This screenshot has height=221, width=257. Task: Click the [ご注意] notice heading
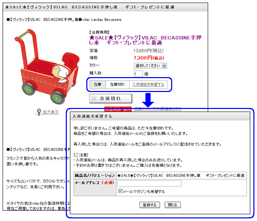point(81,155)
